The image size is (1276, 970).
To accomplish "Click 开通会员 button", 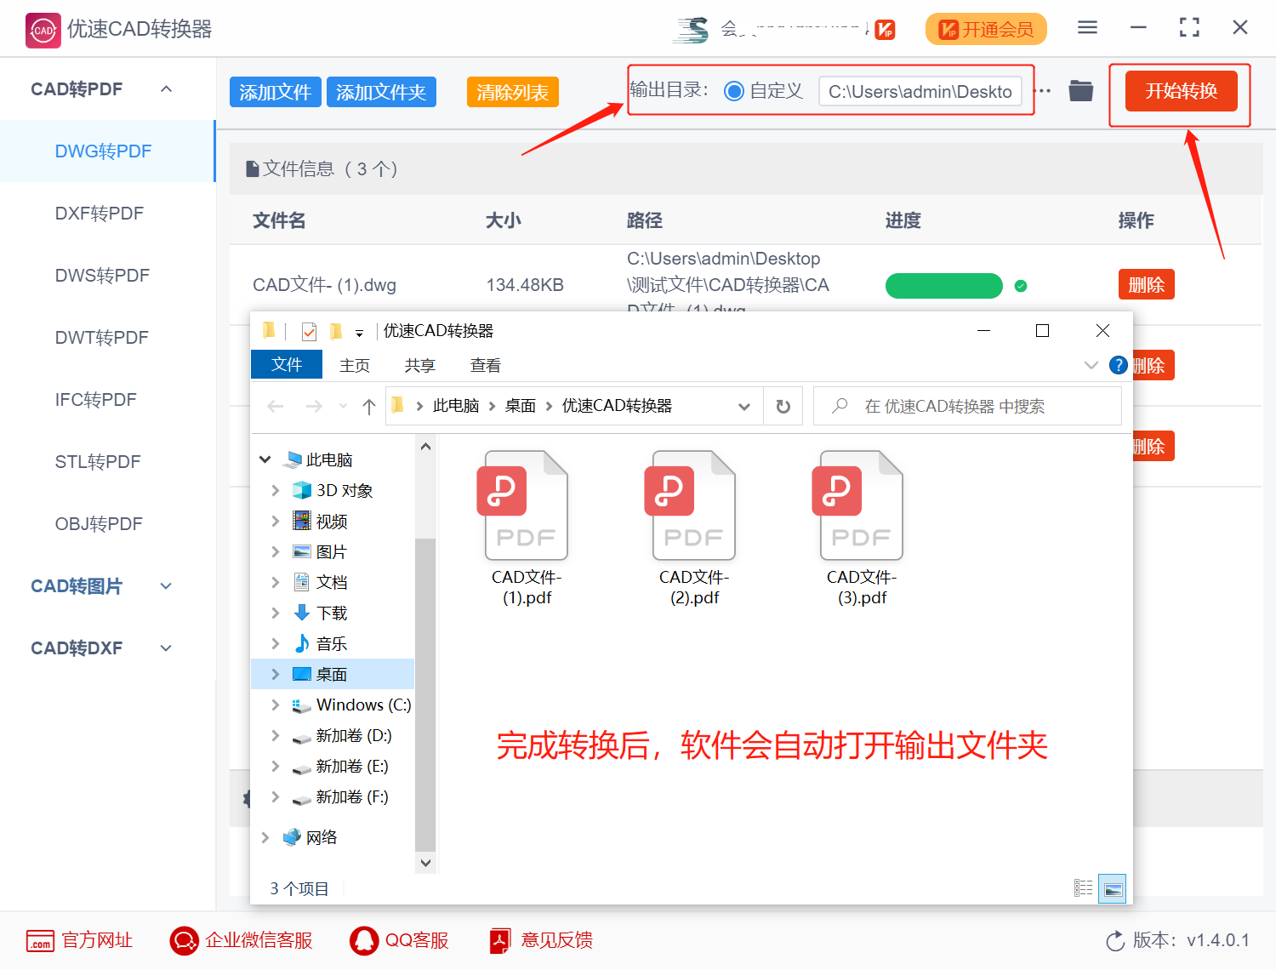I will click(986, 30).
